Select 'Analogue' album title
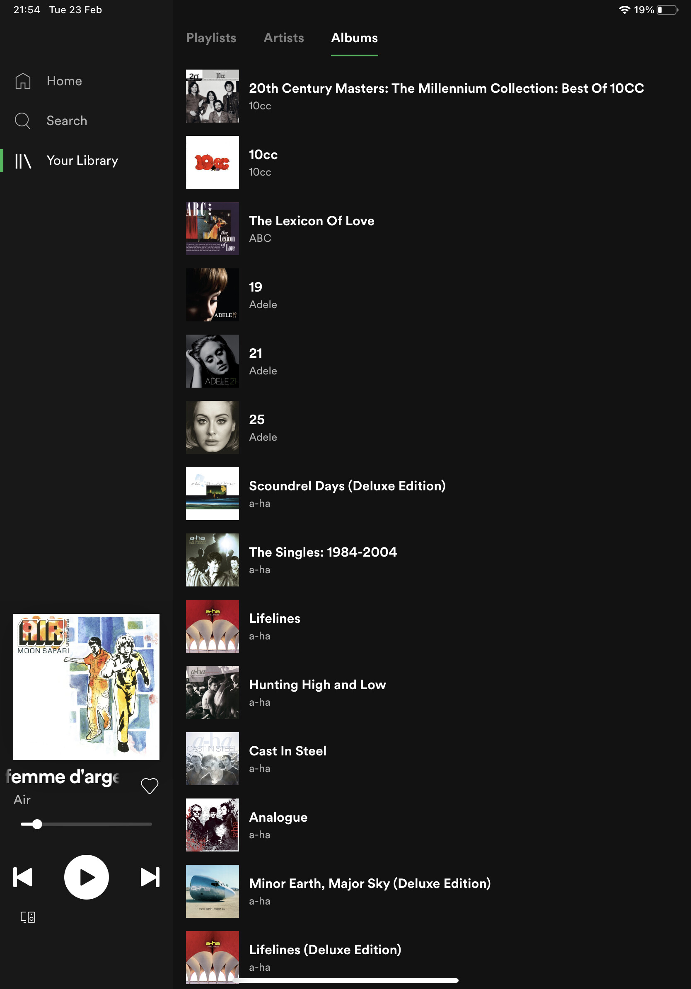Image resolution: width=691 pixels, height=989 pixels. (278, 818)
